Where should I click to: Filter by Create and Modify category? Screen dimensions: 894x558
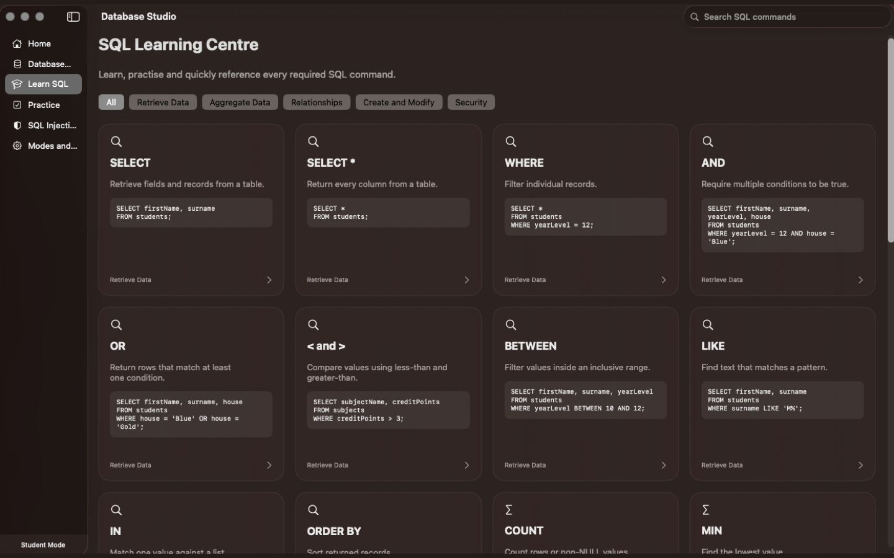399,102
